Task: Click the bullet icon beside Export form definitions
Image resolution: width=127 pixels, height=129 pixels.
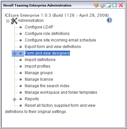Action: (x=21, y=47)
